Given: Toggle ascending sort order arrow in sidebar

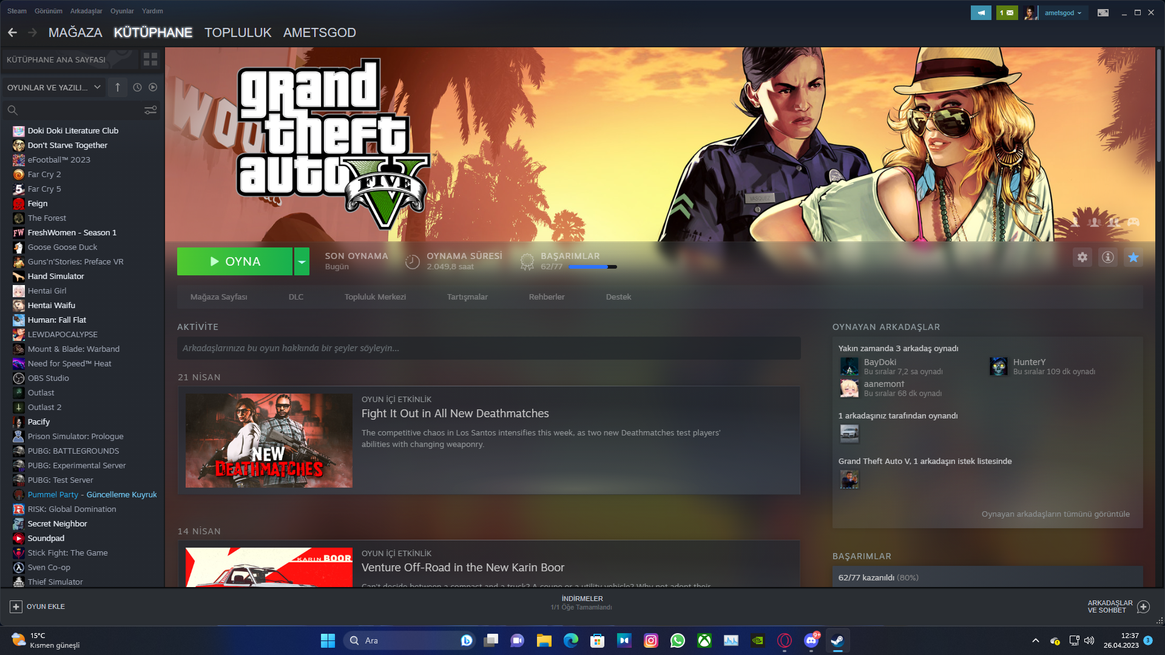Looking at the screenshot, I should [117, 87].
